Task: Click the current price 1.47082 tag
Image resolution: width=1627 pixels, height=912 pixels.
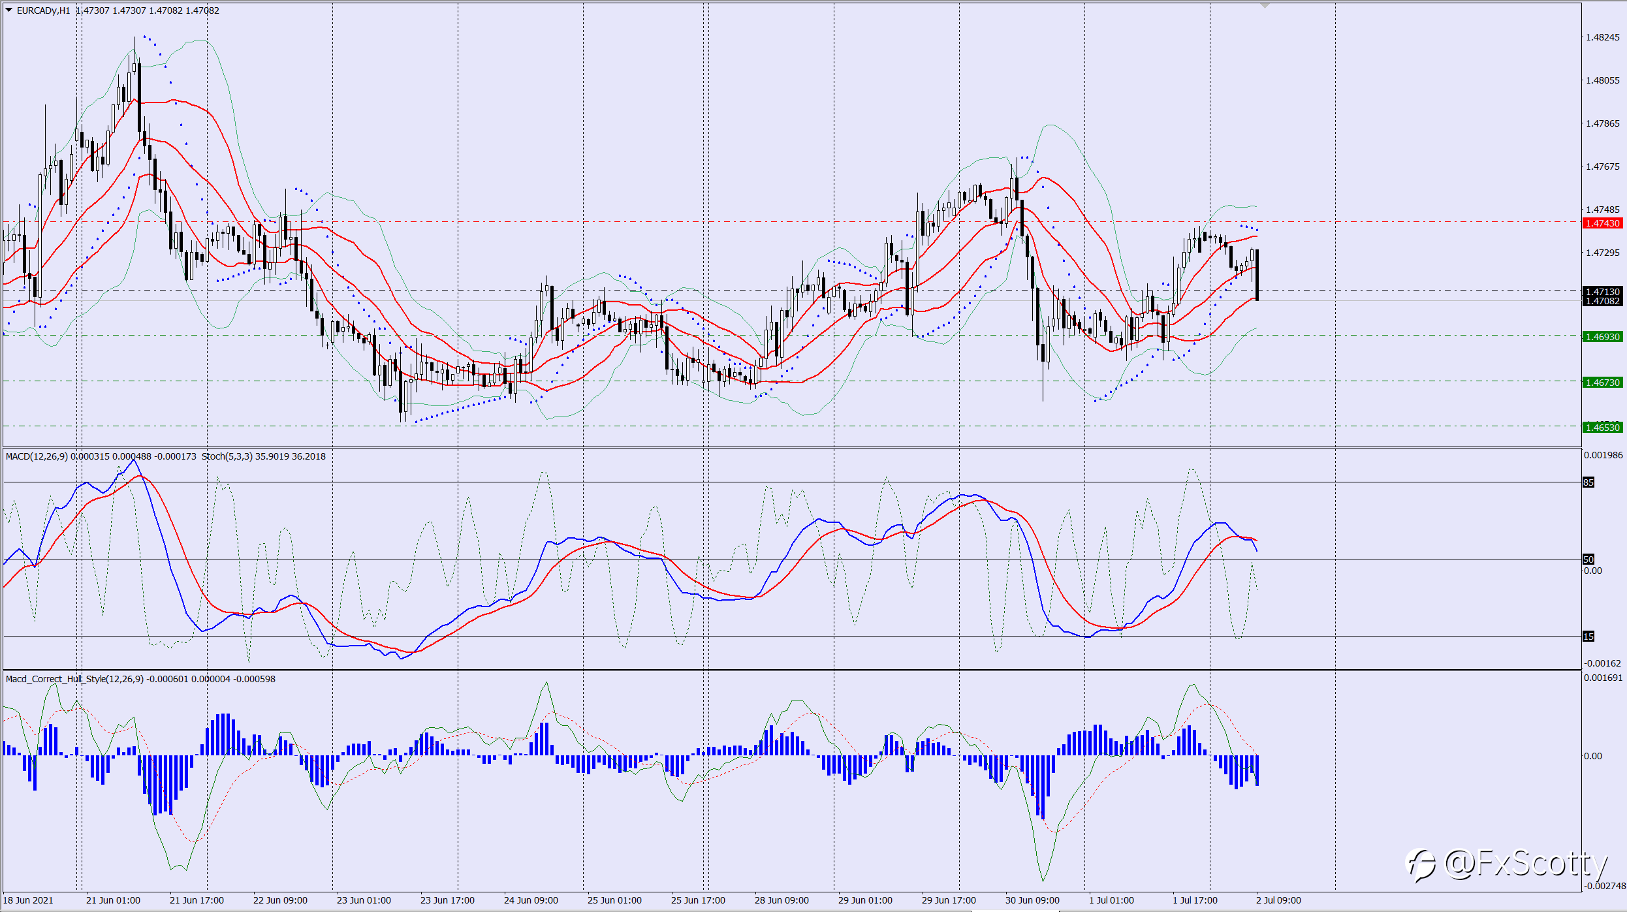Action: click(1603, 301)
